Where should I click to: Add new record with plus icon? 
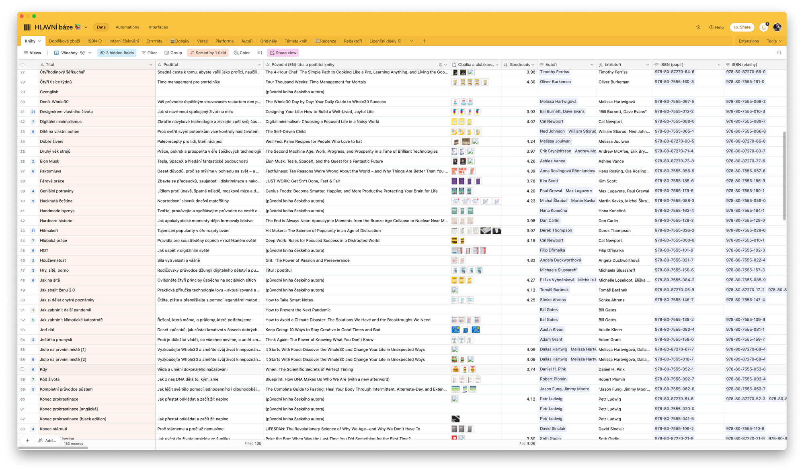pyautogui.click(x=27, y=440)
